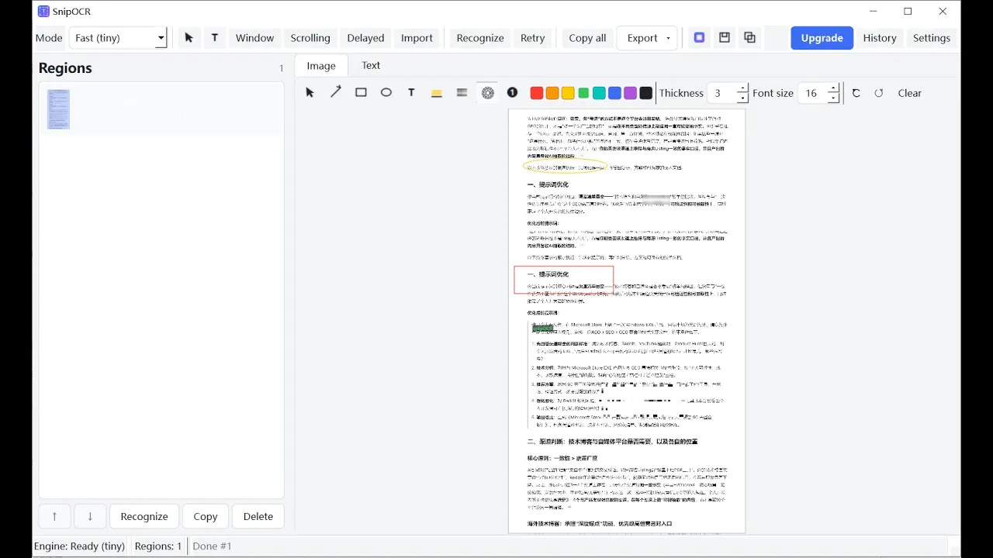This screenshot has width=993, height=558.
Task: Move region down with down arrow button
Action: point(90,516)
